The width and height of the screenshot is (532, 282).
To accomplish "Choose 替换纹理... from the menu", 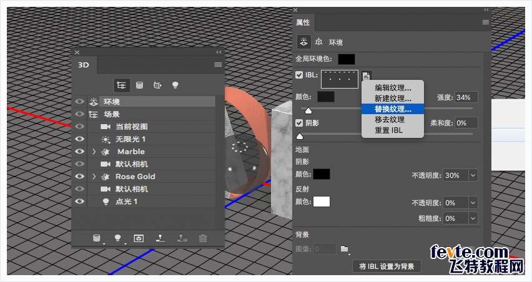I will [x=393, y=109].
